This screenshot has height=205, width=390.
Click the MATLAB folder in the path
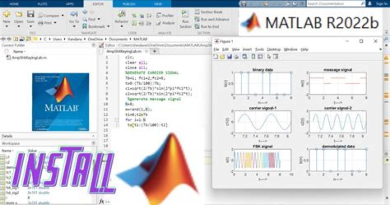click(x=140, y=39)
